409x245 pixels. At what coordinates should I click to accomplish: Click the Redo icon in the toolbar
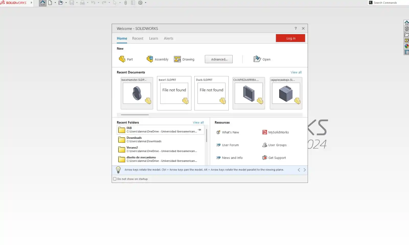tap(104, 3)
